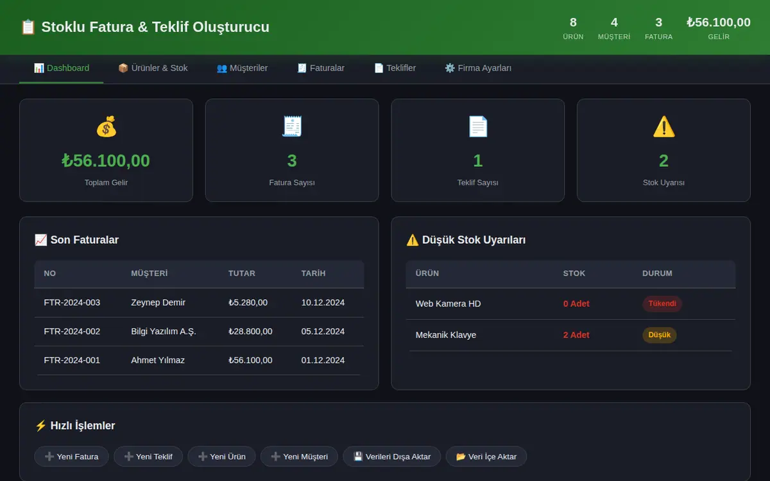Click the Yeni Müşteri button
This screenshot has width=770, height=481.
(x=299, y=457)
